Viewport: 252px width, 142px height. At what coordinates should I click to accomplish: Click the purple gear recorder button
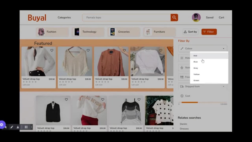point(2,125)
